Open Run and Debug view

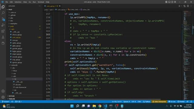coord(3,25)
